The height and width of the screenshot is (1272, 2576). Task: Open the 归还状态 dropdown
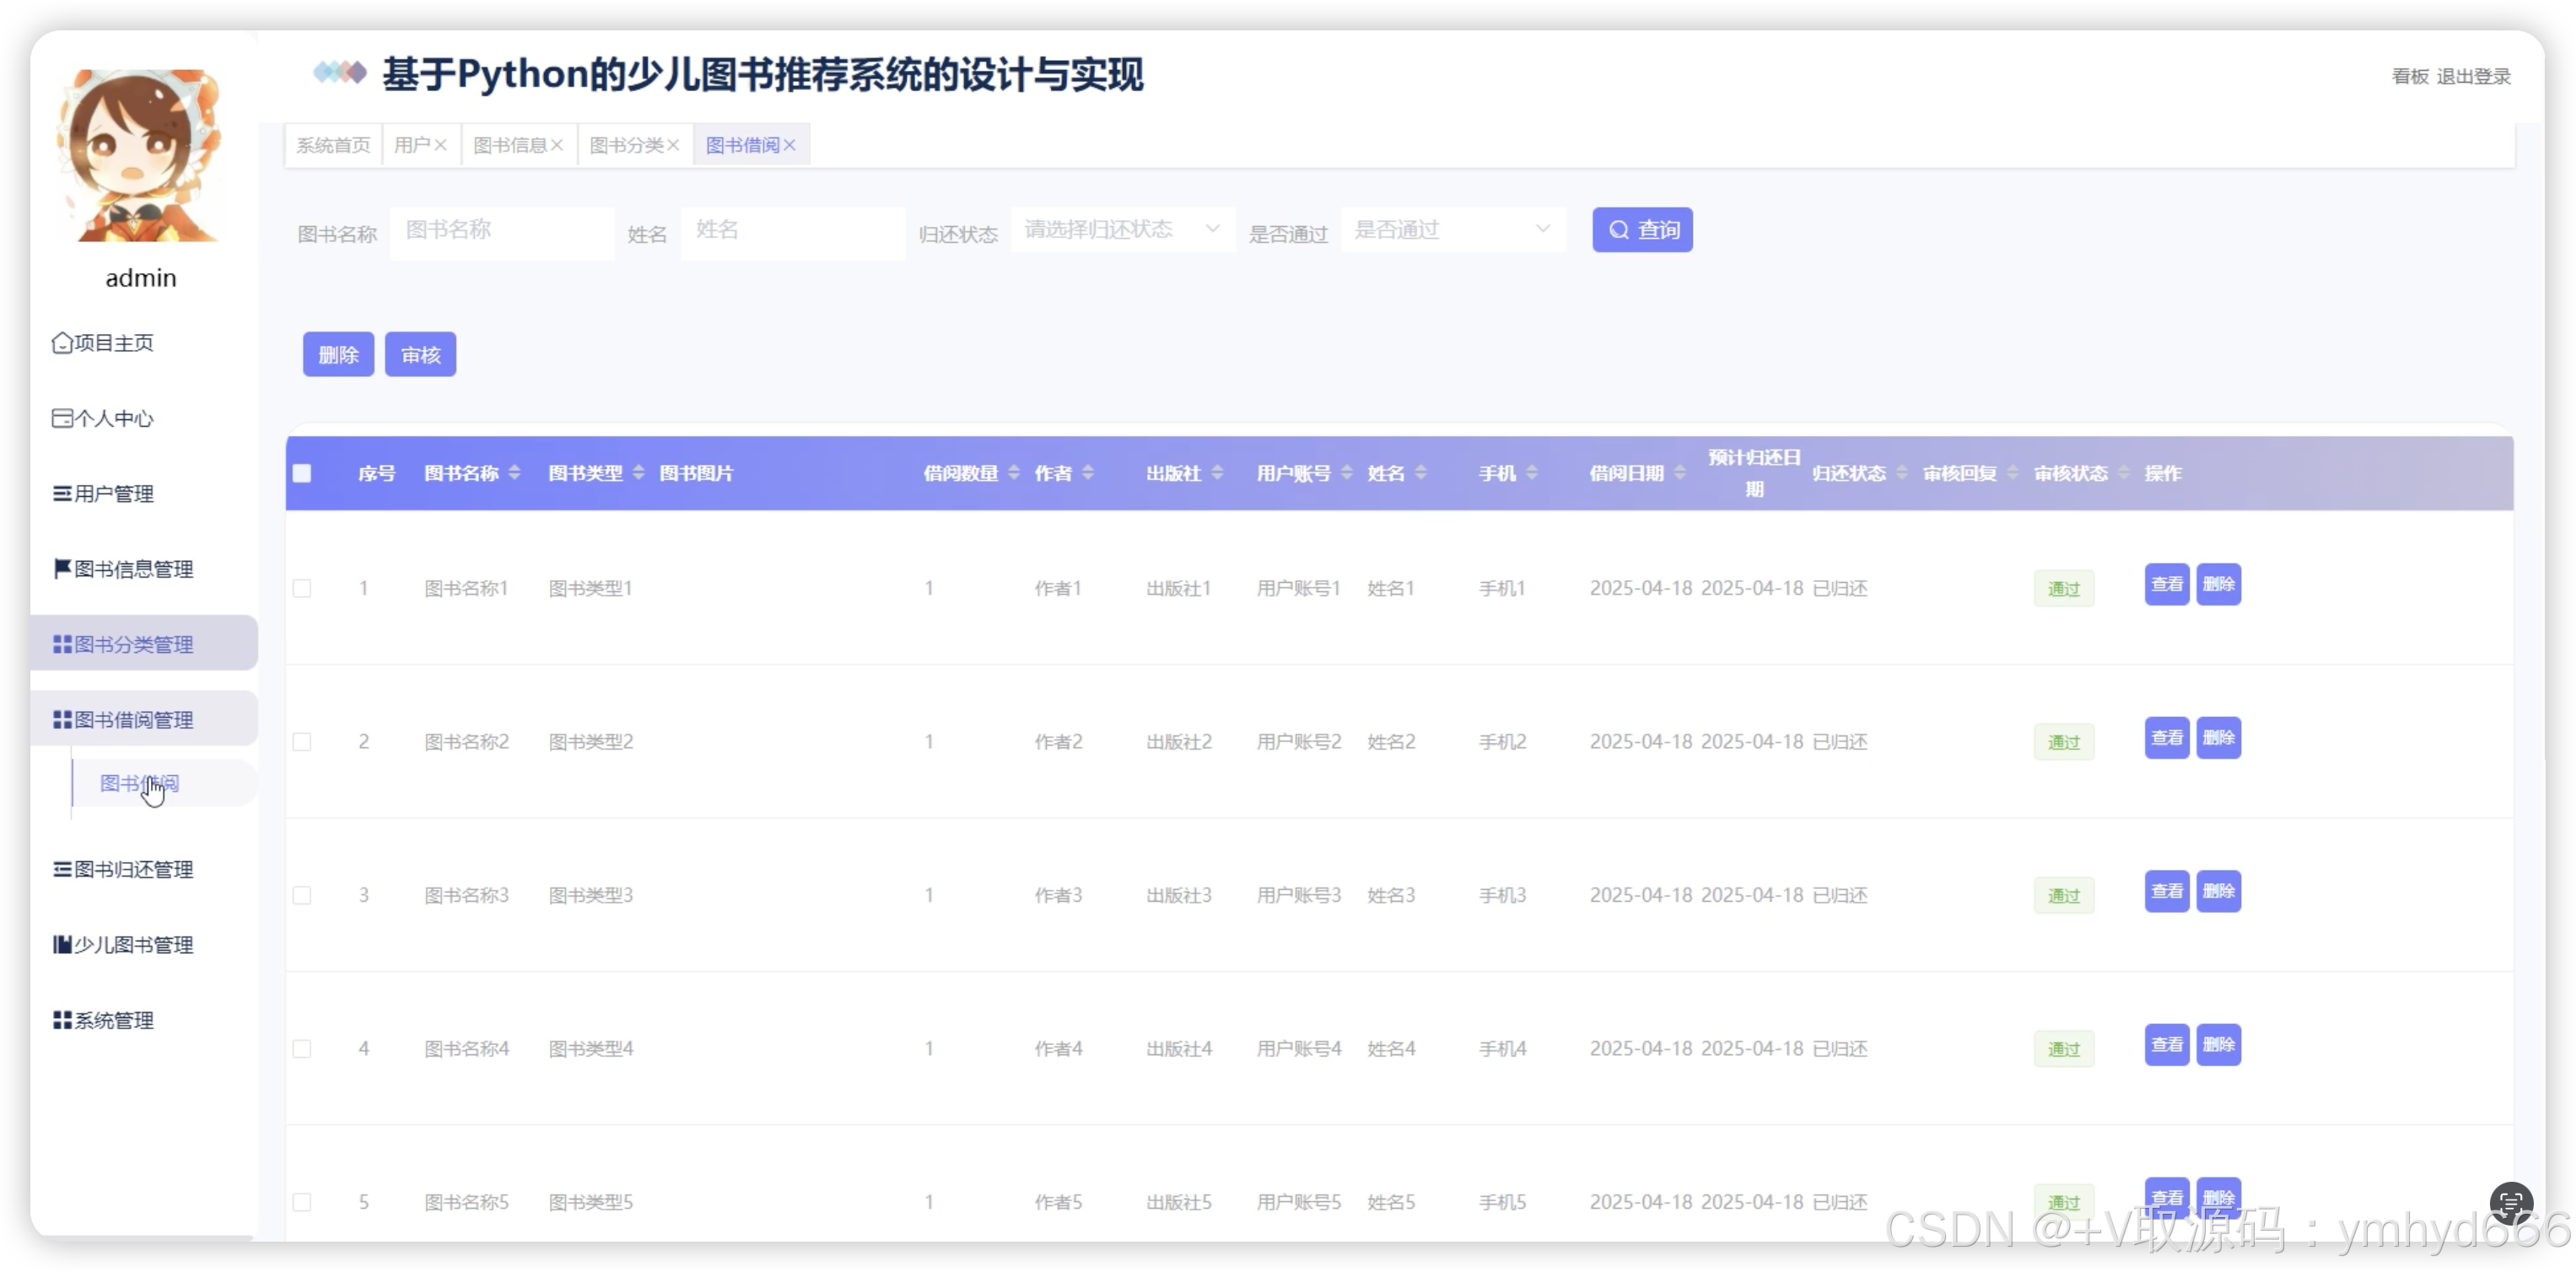pyautogui.click(x=1122, y=230)
